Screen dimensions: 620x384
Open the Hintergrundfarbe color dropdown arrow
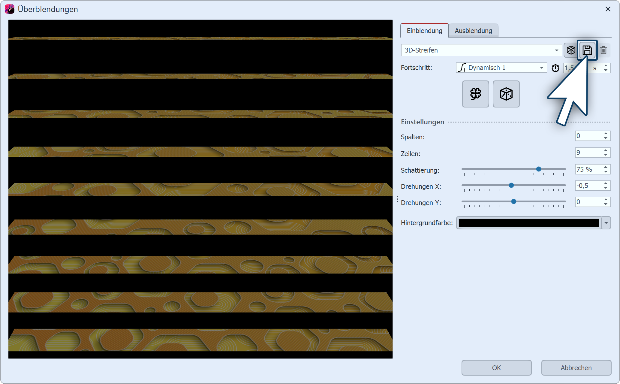(606, 223)
